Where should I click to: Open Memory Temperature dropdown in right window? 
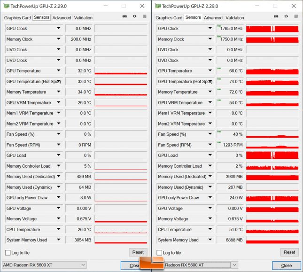[x=210, y=92]
